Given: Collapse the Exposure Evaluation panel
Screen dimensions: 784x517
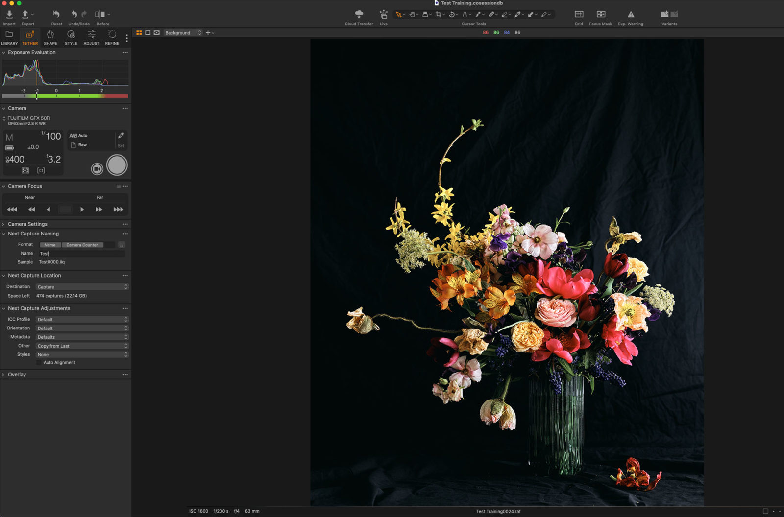Looking at the screenshot, I should tap(3, 52).
